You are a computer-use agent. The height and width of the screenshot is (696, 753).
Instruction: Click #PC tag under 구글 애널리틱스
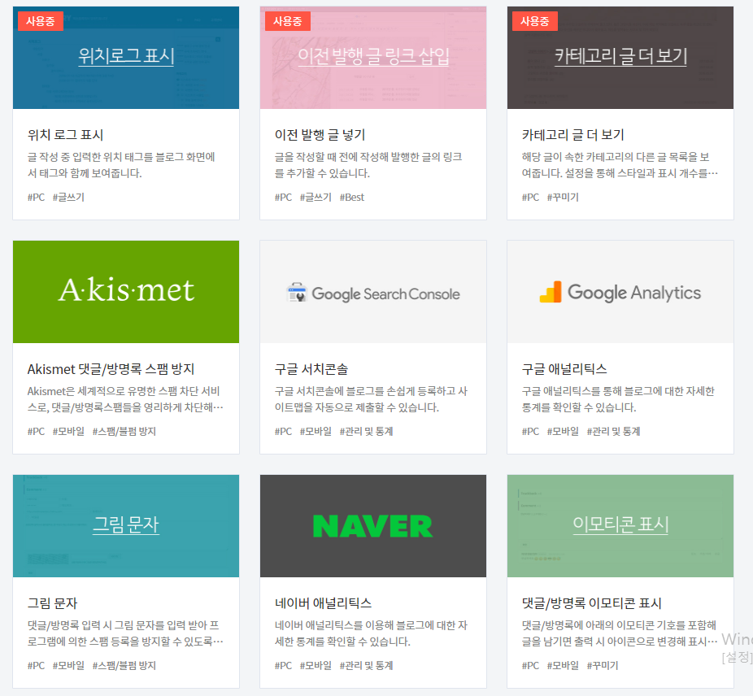(x=531, y=431)
